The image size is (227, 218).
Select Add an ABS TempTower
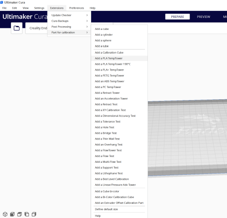[119, 81]
